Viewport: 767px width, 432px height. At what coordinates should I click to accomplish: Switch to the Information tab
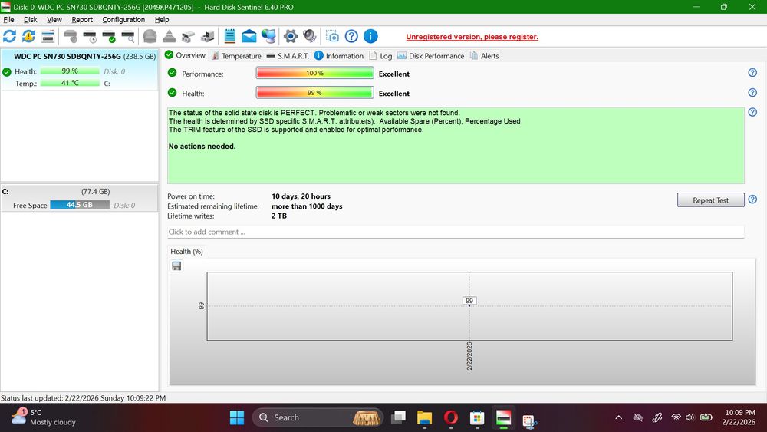[338, 56]
